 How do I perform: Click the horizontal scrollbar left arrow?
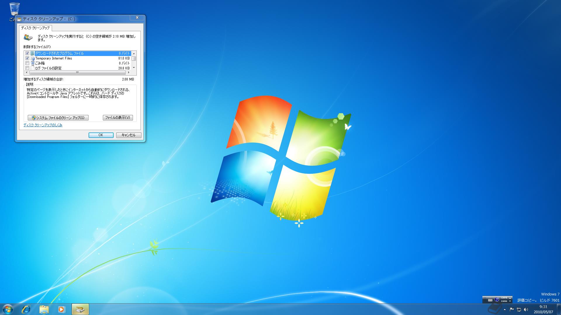pyautogui.click(x=27, y=73)
